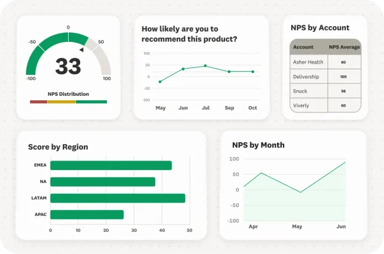Click the Score by Region heading

coord(58,147)
